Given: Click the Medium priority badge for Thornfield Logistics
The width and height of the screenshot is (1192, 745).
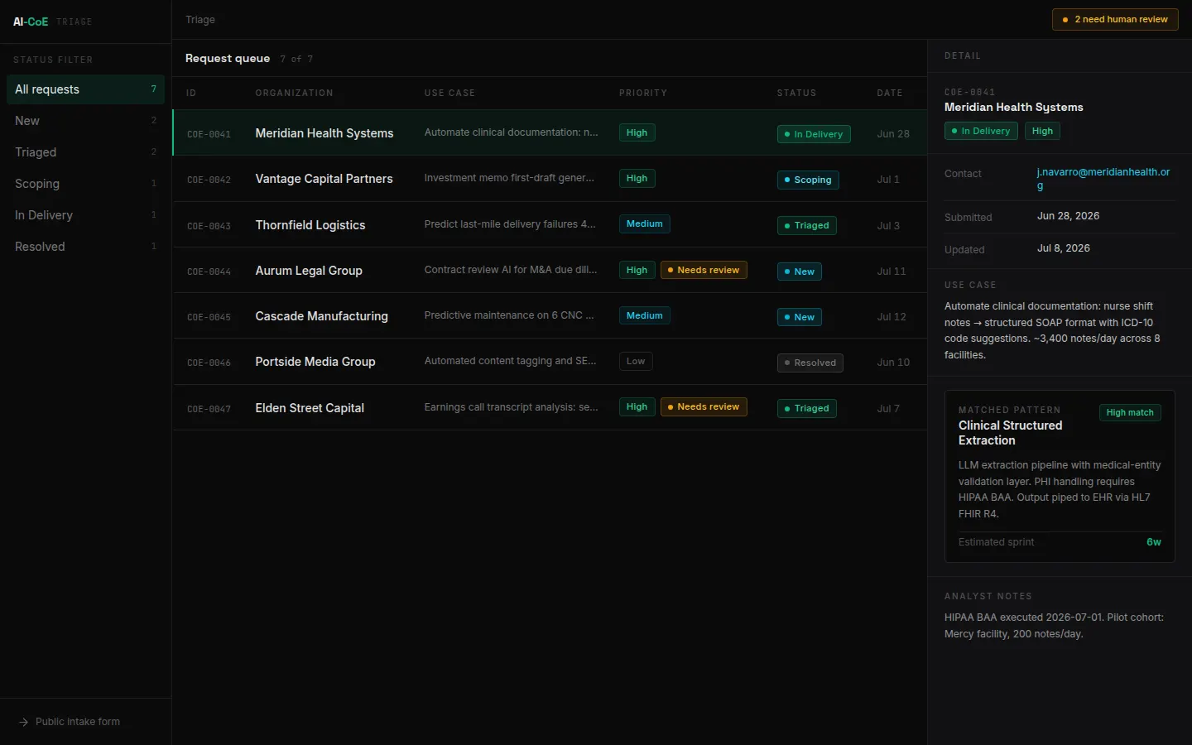Looking at the screenshot, I should pos(644,223).
